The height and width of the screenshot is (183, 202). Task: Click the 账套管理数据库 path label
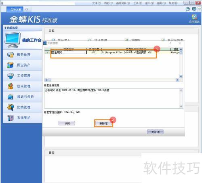coord(62,112)
